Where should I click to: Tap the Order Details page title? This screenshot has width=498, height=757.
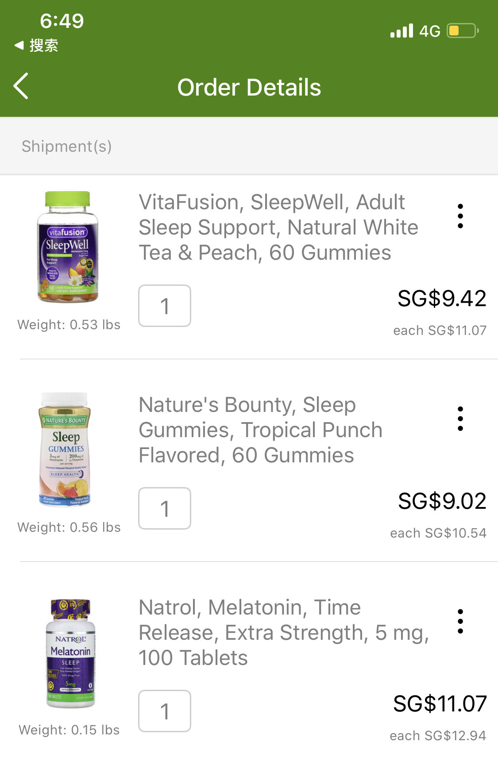tap(249, 87)
